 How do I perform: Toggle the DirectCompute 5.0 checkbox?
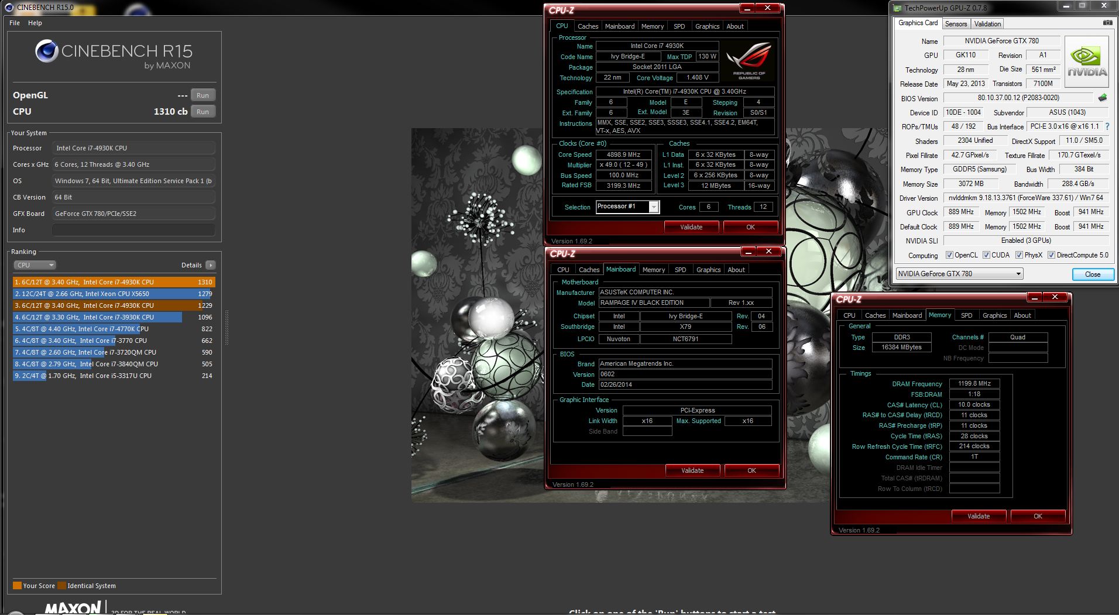(x=1051, y=255)
